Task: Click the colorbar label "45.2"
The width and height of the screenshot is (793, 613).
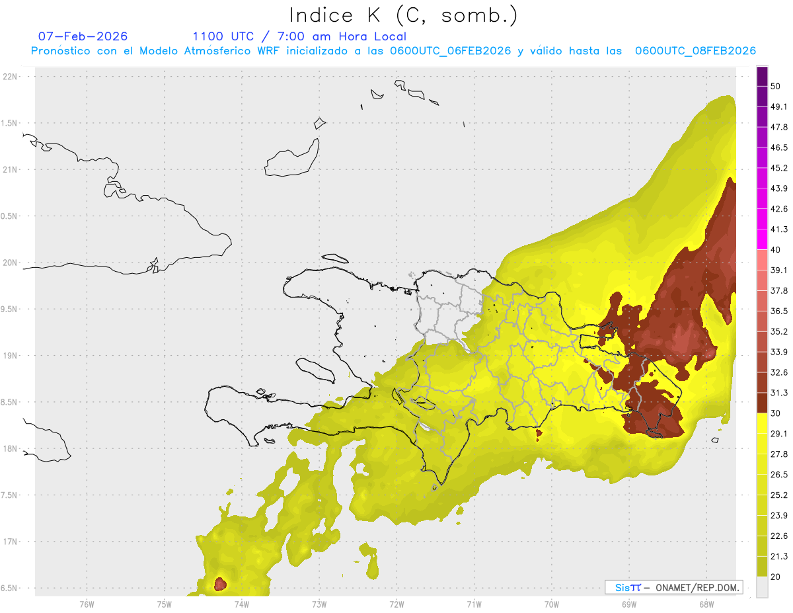Action: tap(779, 168)
